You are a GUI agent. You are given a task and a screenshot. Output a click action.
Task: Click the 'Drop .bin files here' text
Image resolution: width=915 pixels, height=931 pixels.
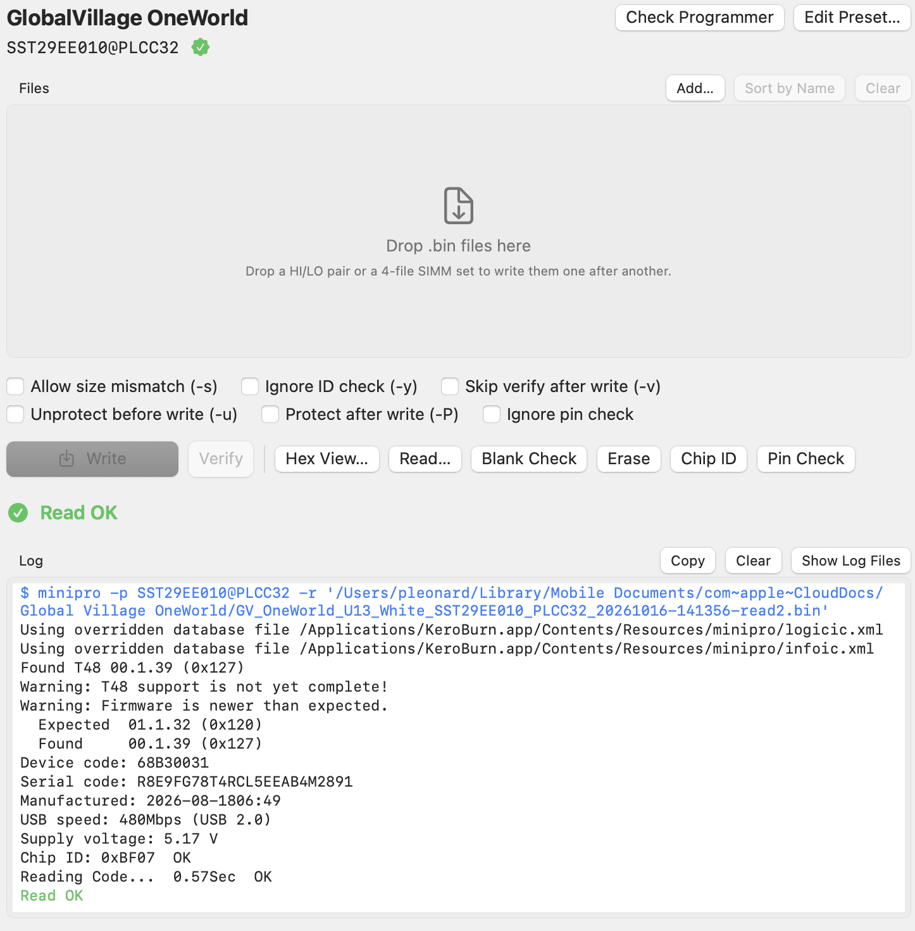pos(459,246)
